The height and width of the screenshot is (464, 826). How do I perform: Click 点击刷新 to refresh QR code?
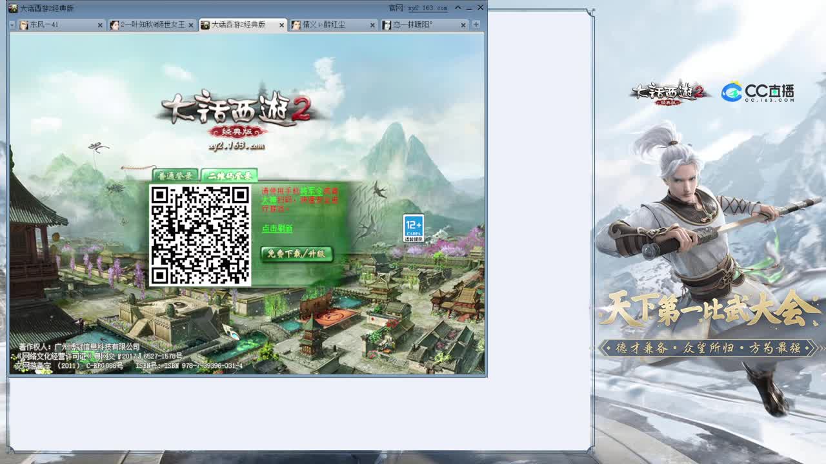(x=277, y=228)
